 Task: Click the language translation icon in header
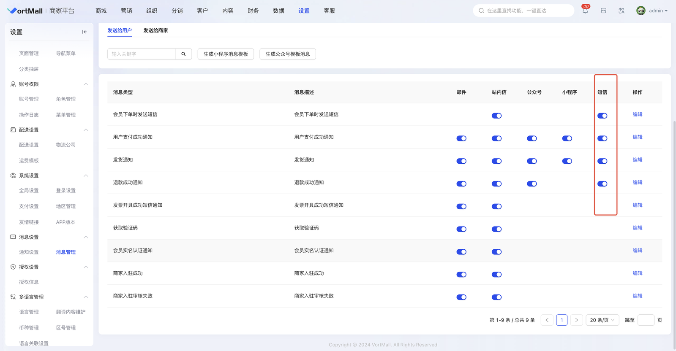(x=621, y=11)
